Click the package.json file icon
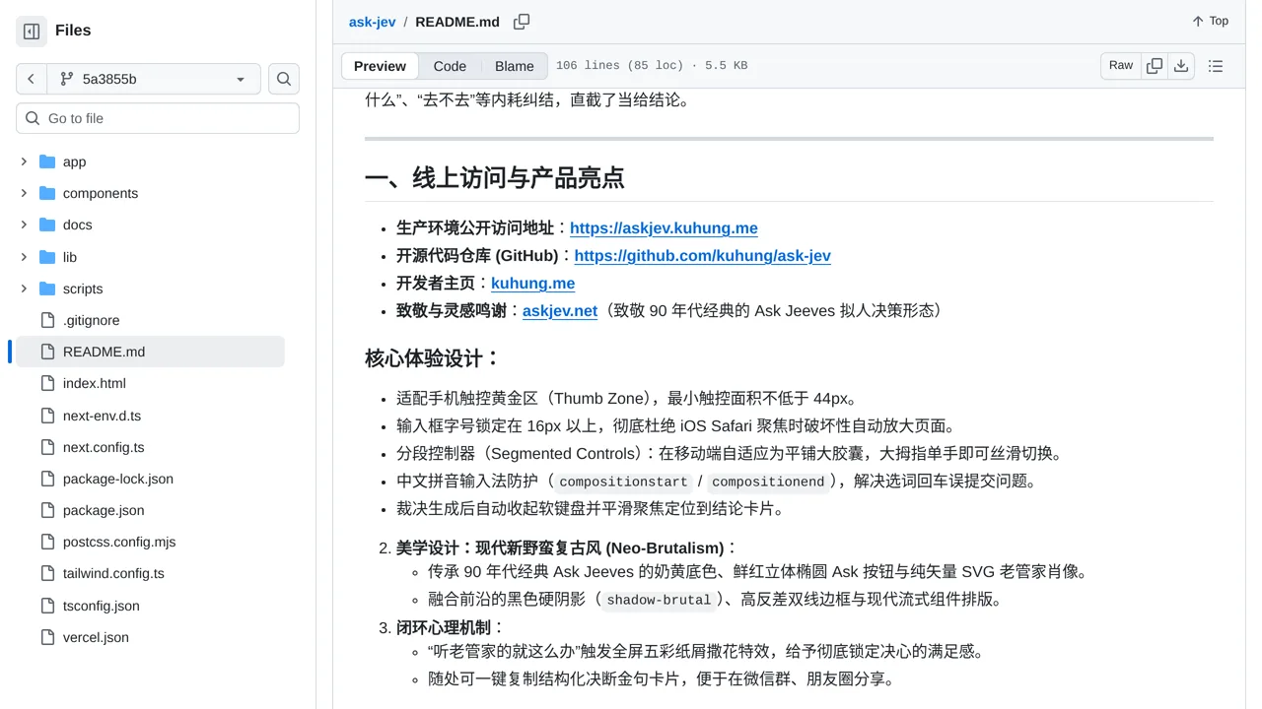1262x709 pixels. 47,510
